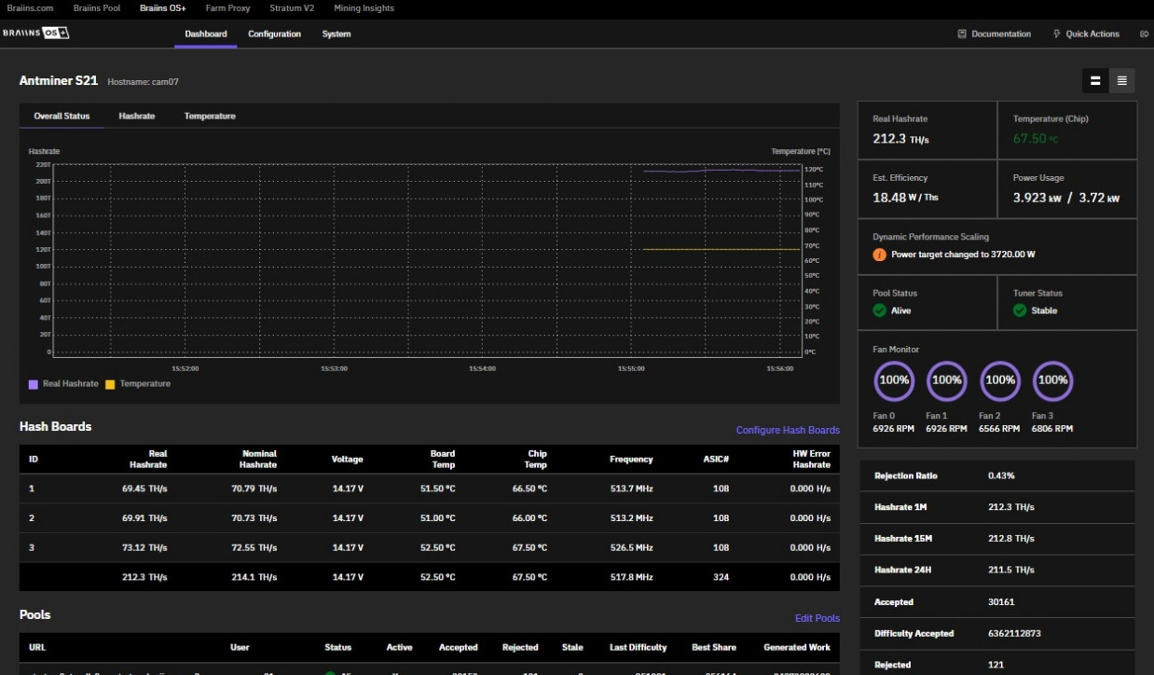Toggle Real Hashrate legend swatch
Viewport: 1154px width, 675px height.
click(34, 384)
